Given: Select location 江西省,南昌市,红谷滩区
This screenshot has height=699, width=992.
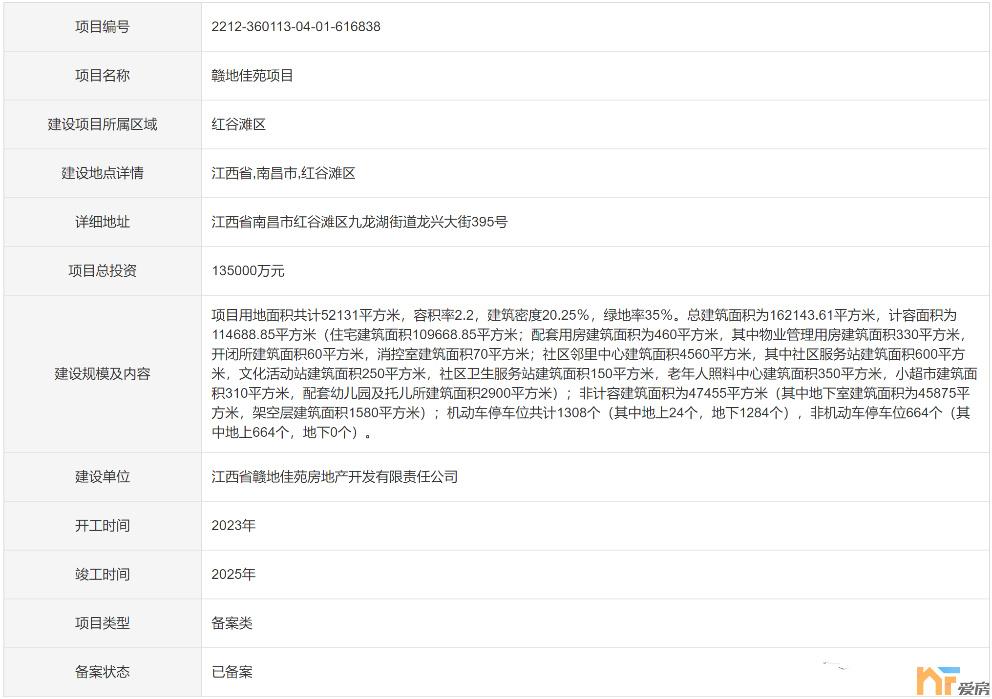Looking at the screenshot, I should pyautogui.click(x=283, y=173).
